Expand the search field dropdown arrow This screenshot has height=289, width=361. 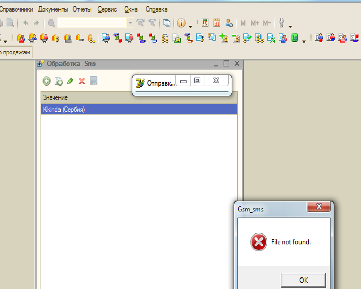pos(130,23)
